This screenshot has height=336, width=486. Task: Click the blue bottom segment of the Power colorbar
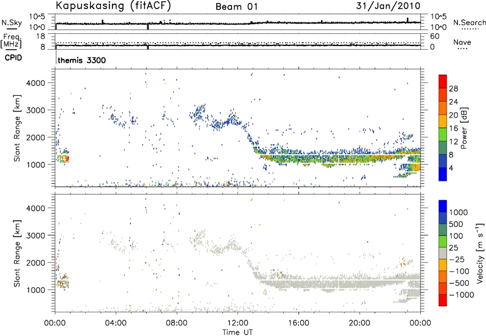pos(443,174)
